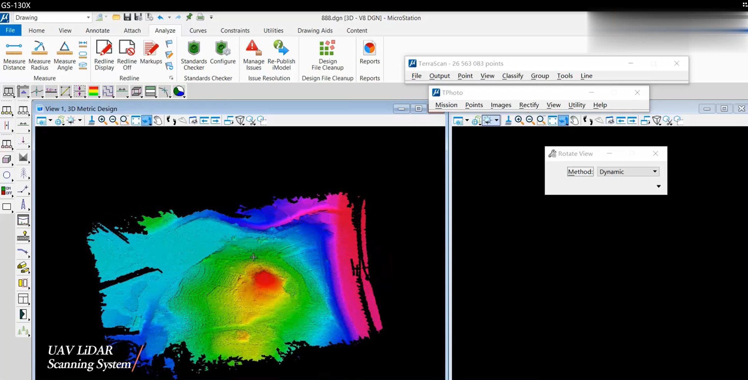Open the undo history dropdown arrow
The height and width of the screenshot is (380, 748).
click(x=169, y=17)
